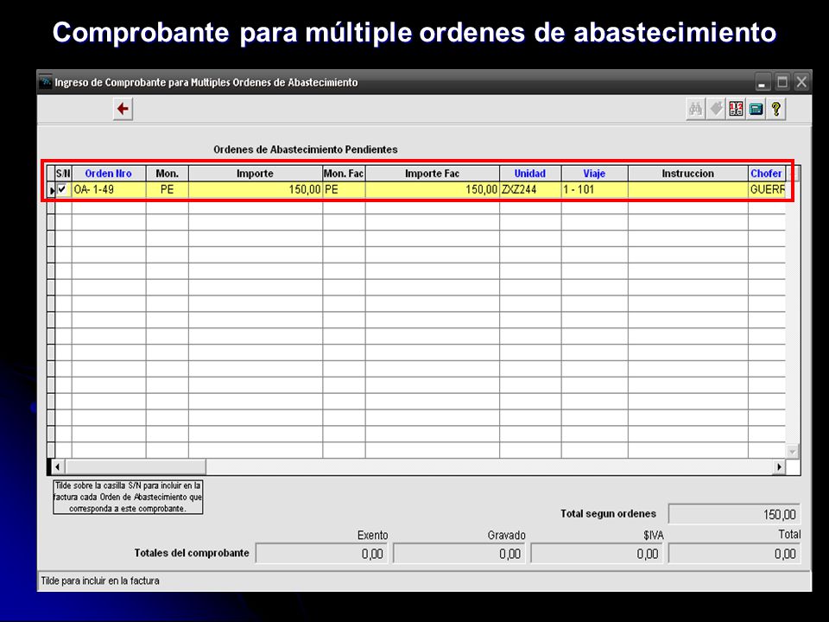Click the Gravado total field

(459, 554)
